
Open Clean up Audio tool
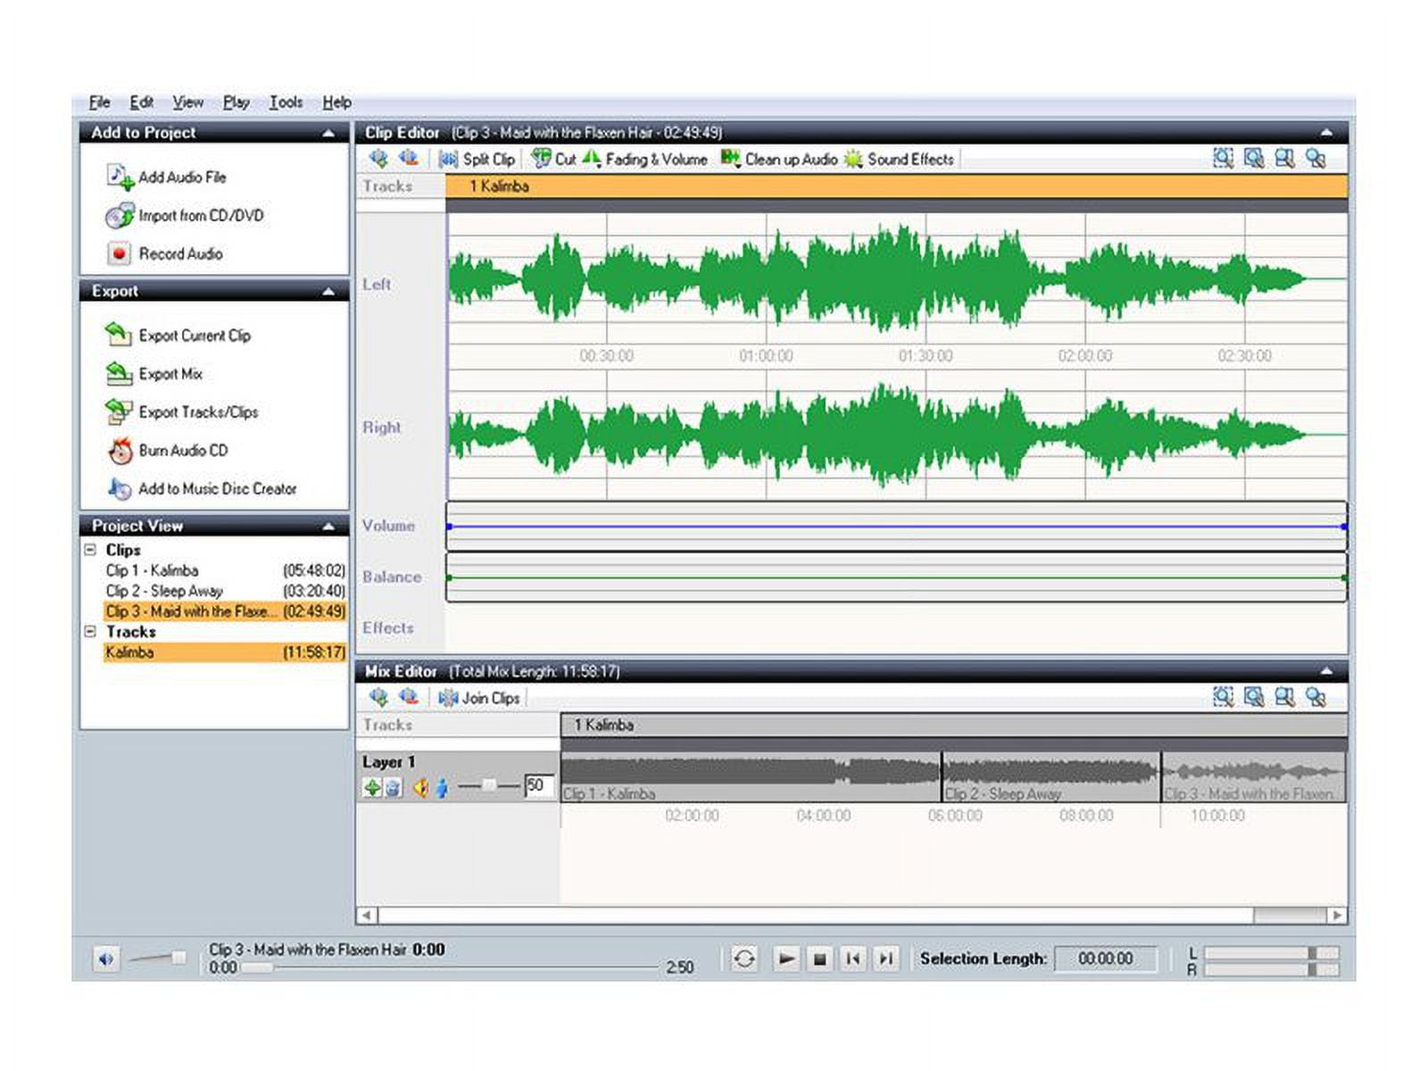coord(779,159)
